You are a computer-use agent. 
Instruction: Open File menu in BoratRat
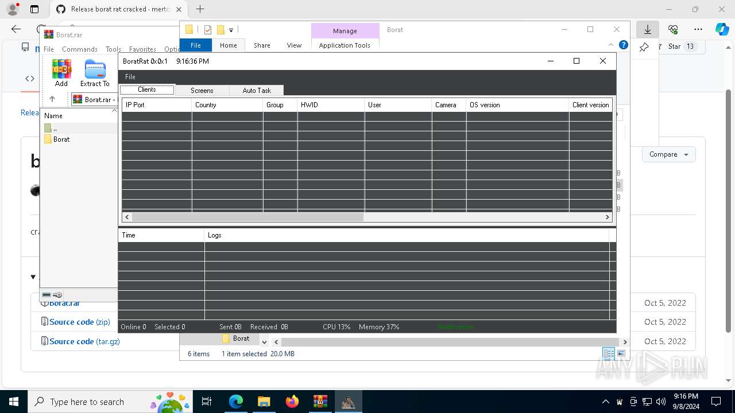click(130, 77)
